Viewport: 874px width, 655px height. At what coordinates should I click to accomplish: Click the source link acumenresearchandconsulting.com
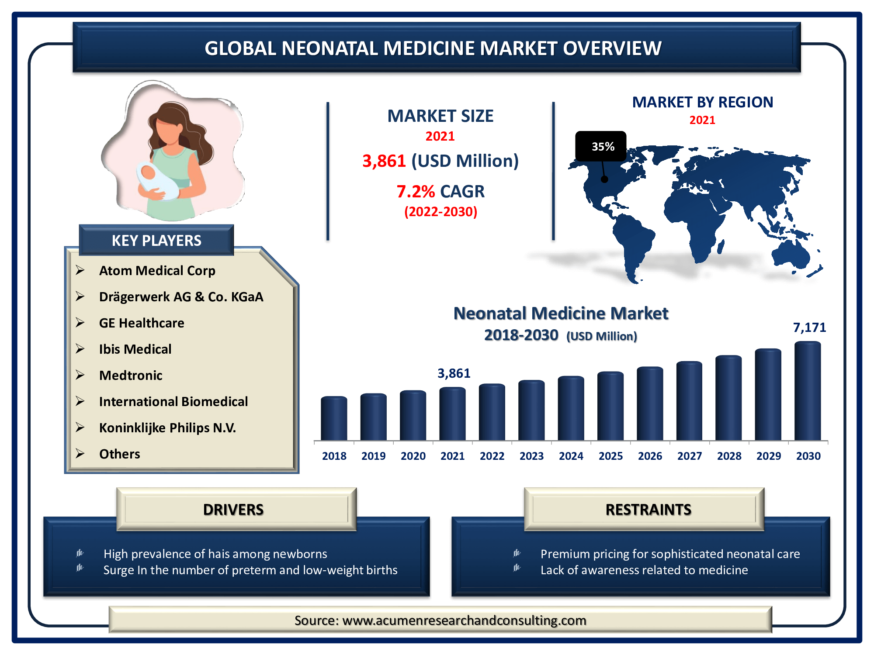click(x=464, y=620)
